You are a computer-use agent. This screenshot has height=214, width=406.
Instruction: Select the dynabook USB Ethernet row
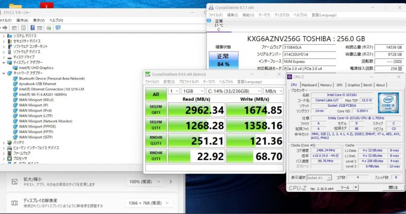pyautogui.click(x=37, y=84)
